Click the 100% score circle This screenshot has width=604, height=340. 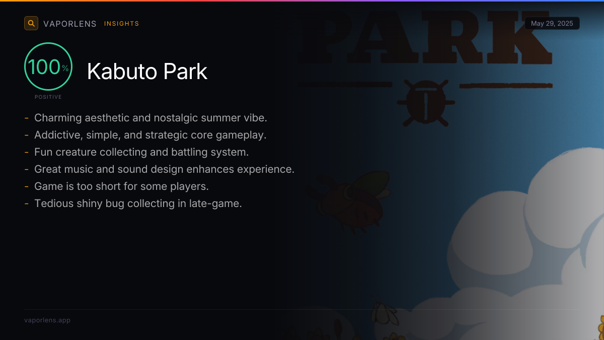[48, 66]
